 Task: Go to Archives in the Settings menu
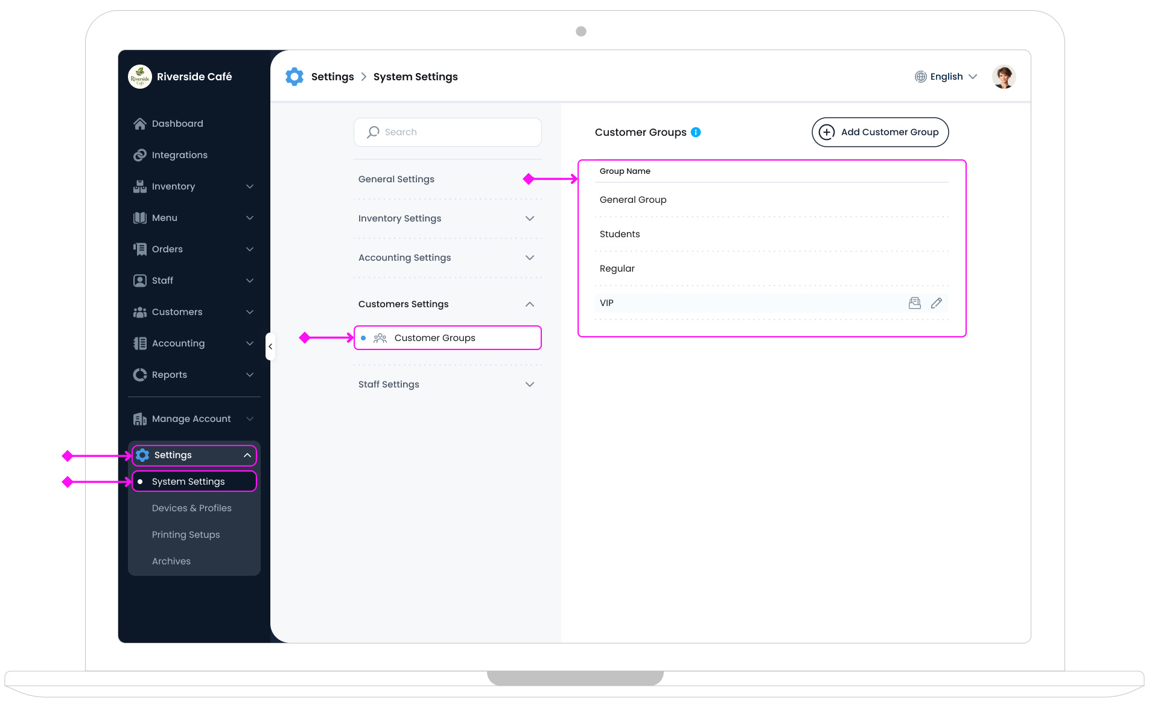click(171, 561)
